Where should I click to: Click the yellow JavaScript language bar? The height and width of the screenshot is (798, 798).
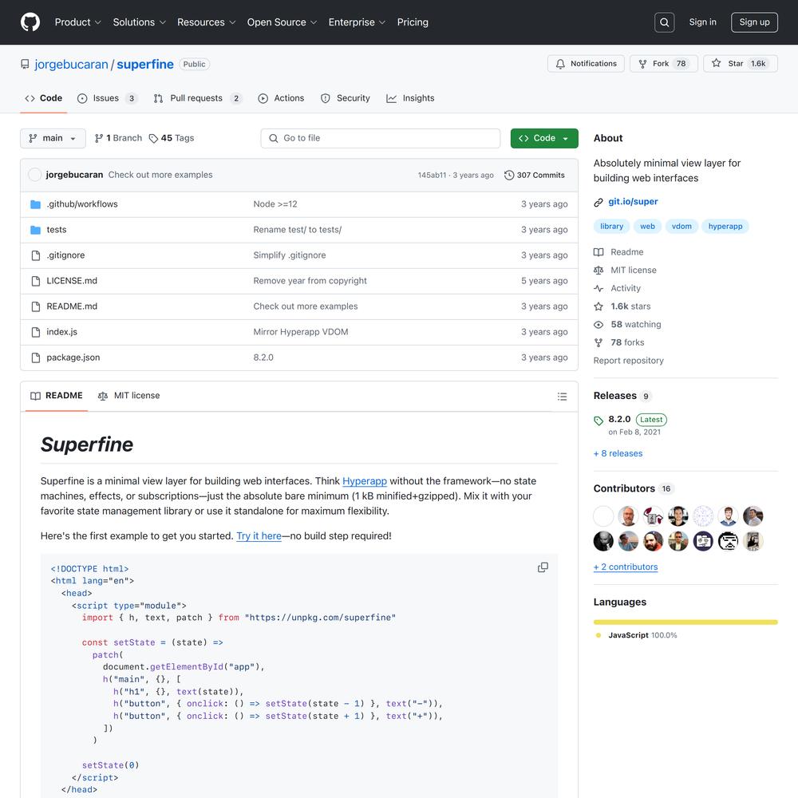(685, 622)
